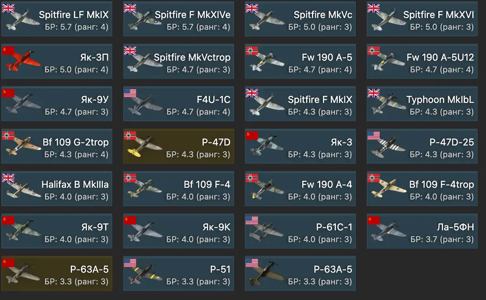
Task: Open the F4U-1C Corsair card
Action: click(x=179, y=104)
